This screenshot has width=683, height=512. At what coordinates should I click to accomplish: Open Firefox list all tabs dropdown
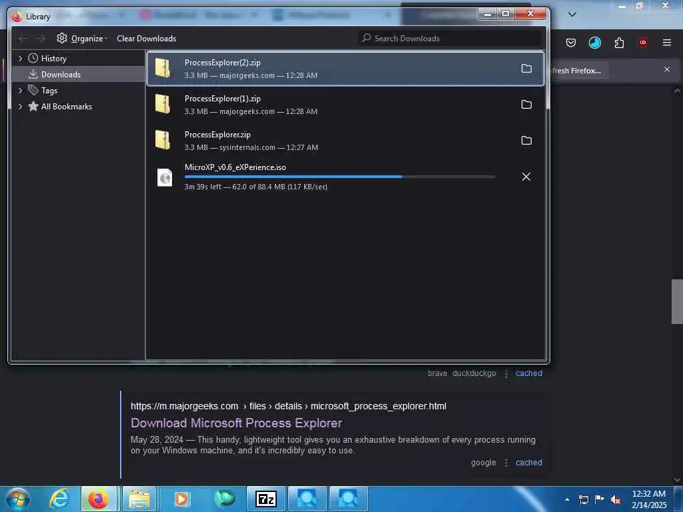[572, 15]
